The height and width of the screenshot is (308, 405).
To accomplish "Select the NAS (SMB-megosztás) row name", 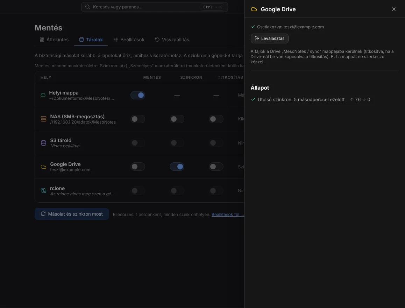I will pyautogui.click(x=77, y=117).
